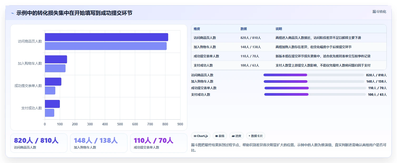Select the 数据卡片 chip

[x=256, y=136]
